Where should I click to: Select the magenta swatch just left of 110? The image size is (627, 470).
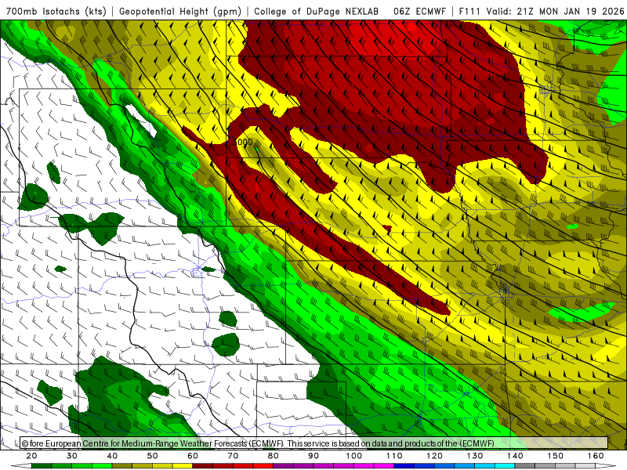point(384,466)
